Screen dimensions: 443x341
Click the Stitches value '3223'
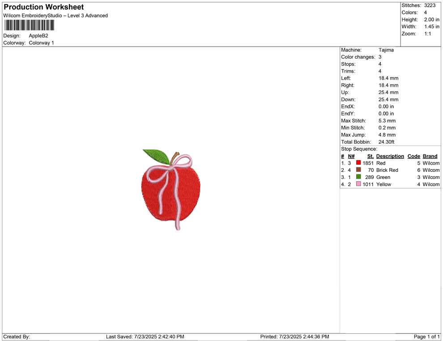click(x=430, y=5)
